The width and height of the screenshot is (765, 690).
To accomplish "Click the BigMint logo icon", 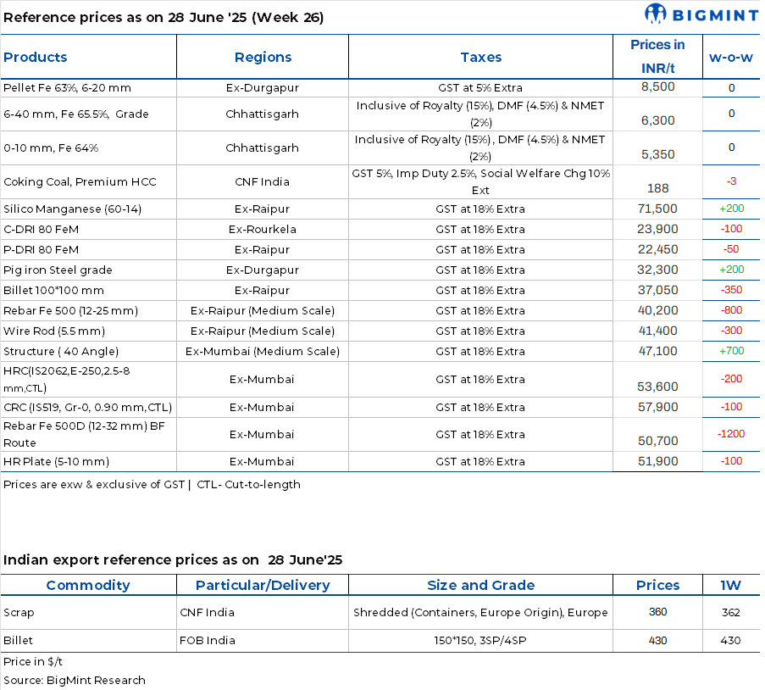I will (657, 14).
